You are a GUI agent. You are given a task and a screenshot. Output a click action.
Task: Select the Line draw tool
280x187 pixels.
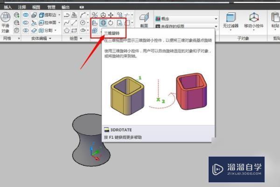tap(74, 23)
